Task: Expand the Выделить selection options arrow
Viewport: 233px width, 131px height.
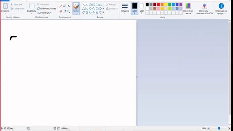Action: [x=32, y=13]
